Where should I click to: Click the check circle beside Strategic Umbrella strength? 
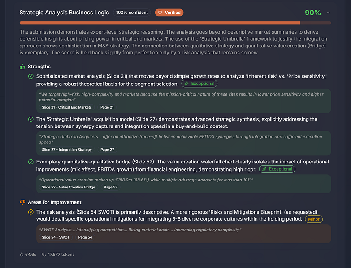coord(30,119)
